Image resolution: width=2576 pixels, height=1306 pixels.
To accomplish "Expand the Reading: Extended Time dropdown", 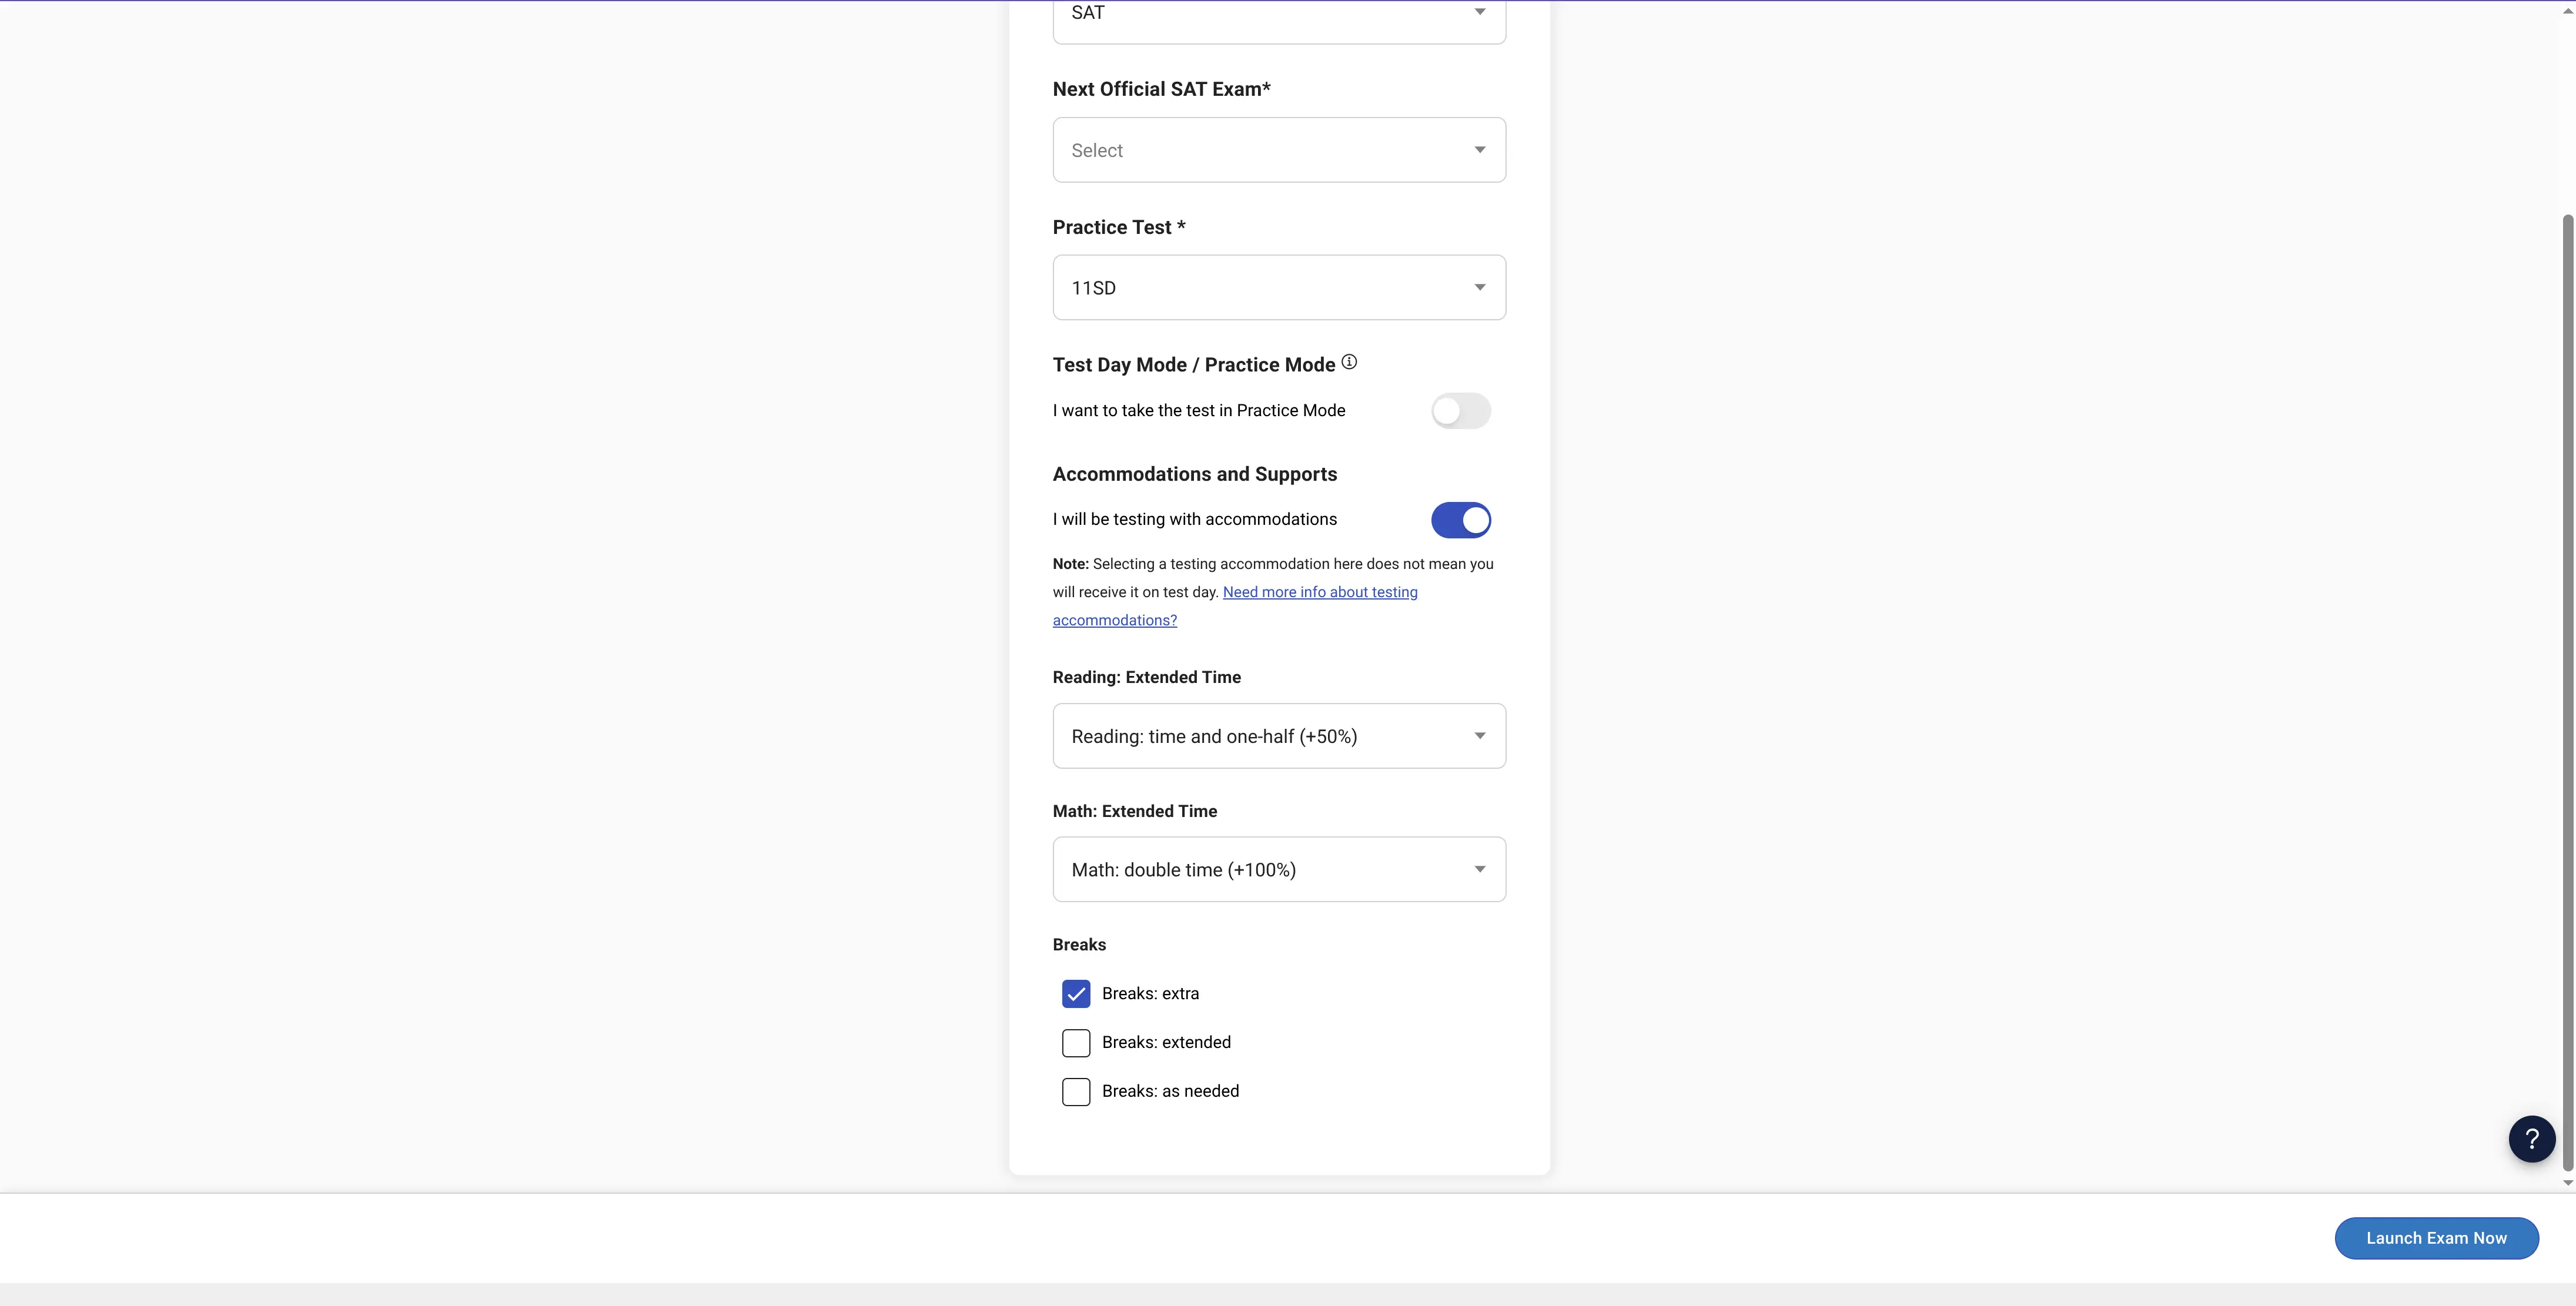I will pos(1279,736).
